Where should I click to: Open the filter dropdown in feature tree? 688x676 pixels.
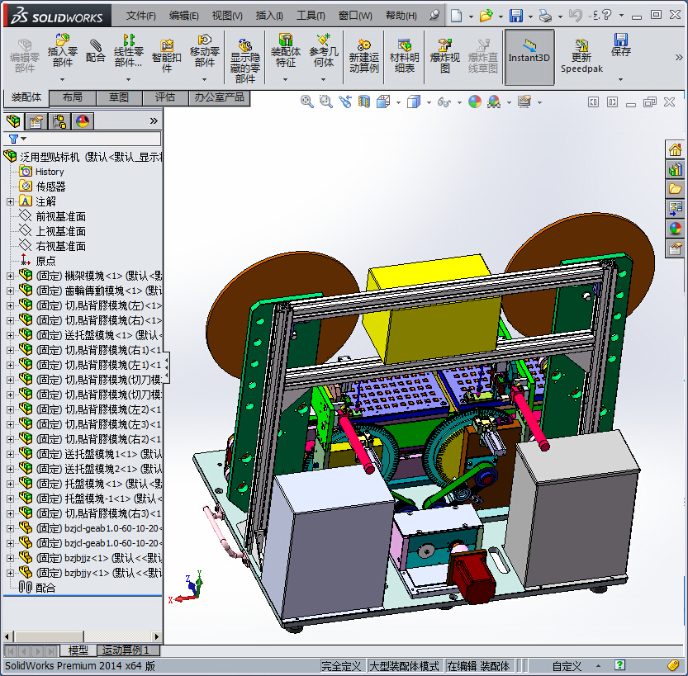coord(17,139)
